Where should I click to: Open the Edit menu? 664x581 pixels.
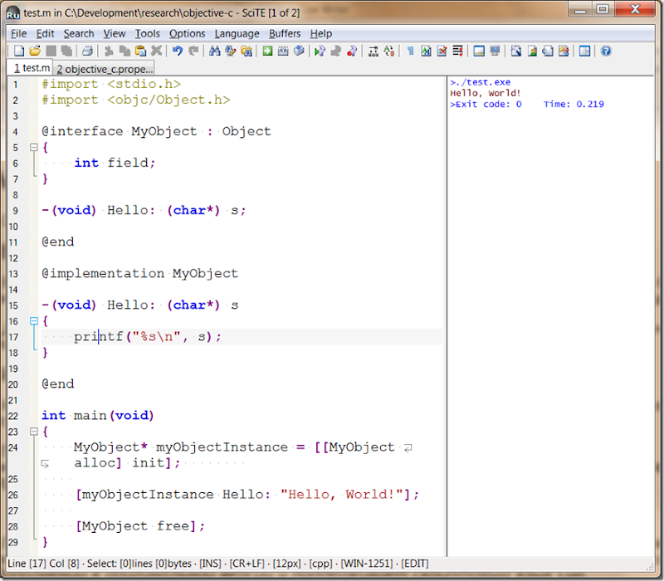coord(45,33)
